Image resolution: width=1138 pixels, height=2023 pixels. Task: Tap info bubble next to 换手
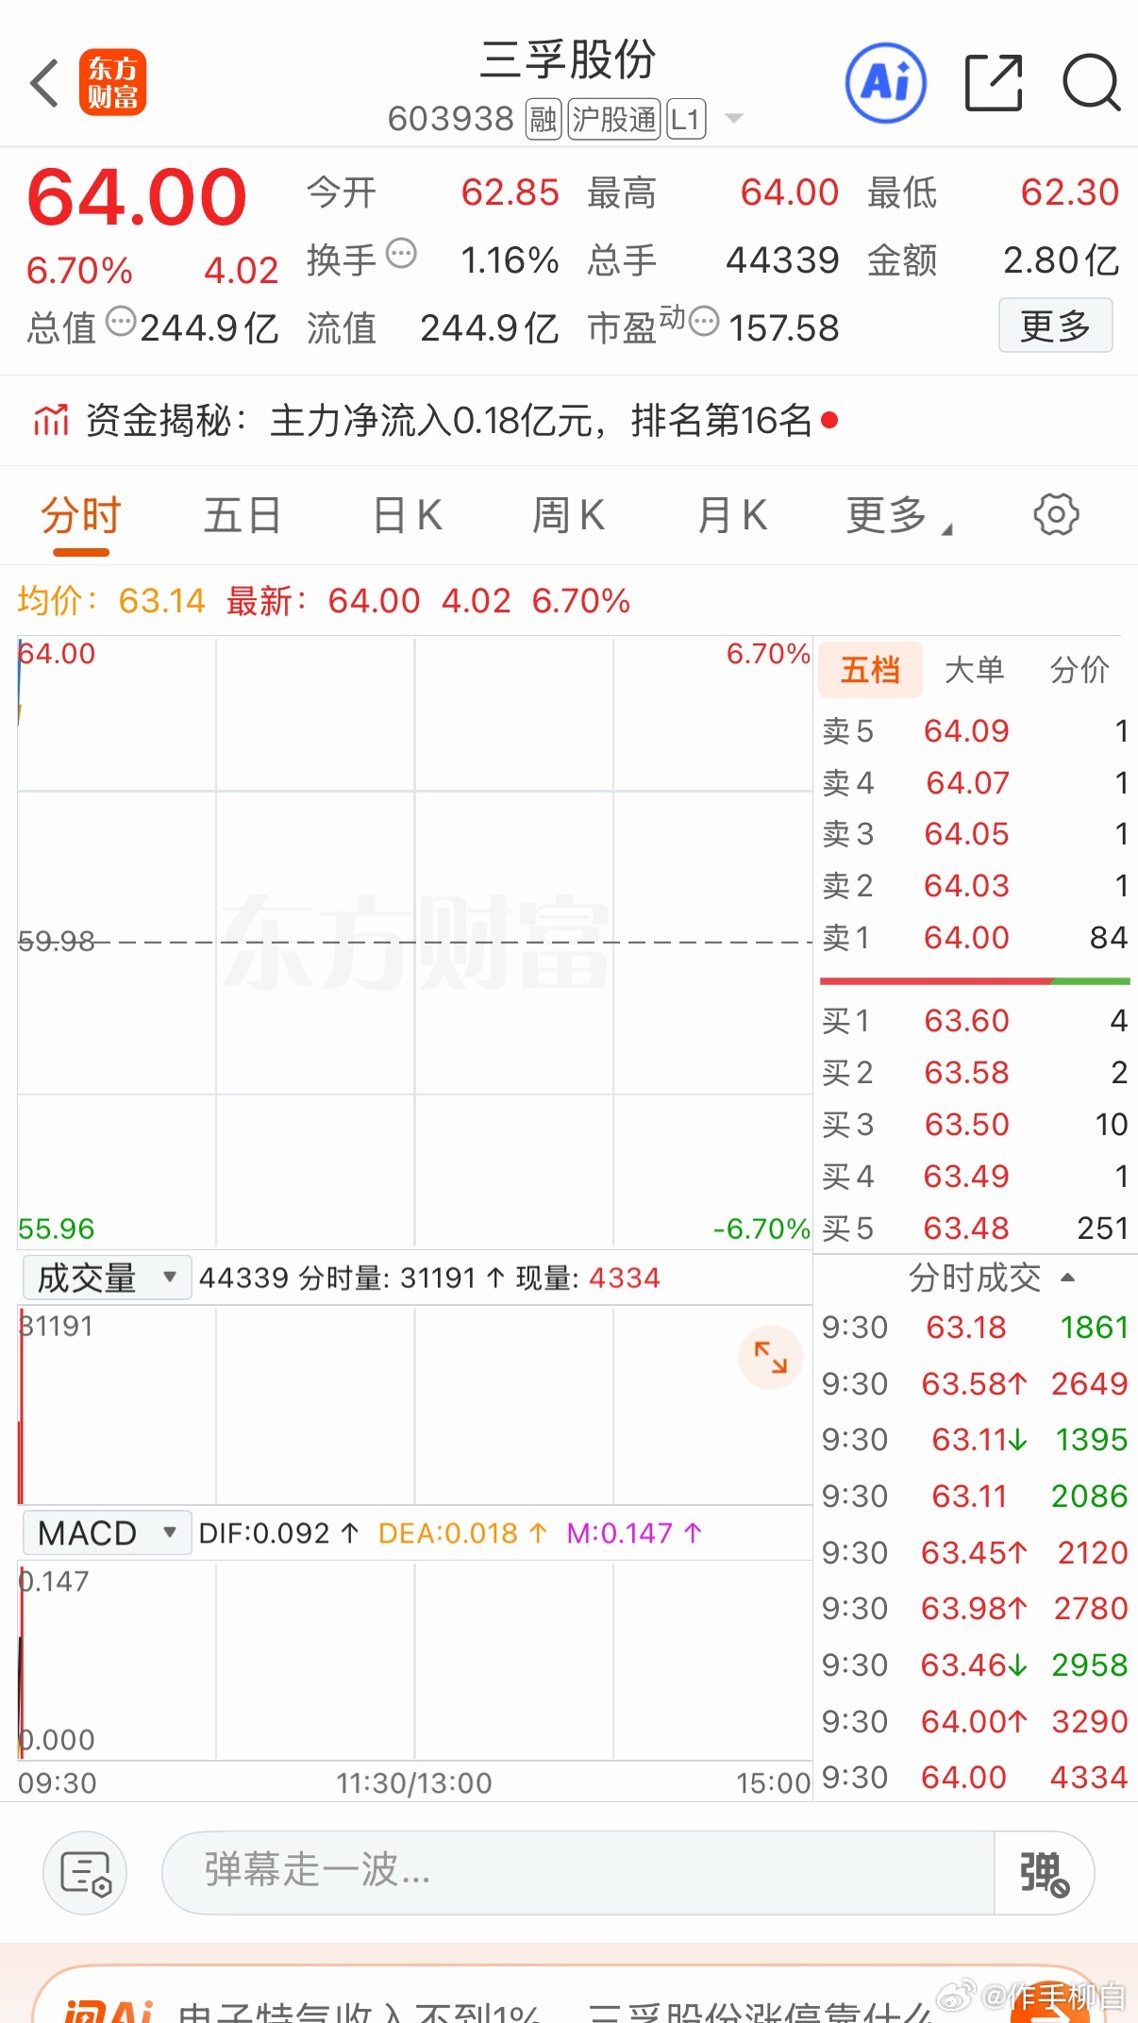pyautogui.click(x=402, y=253)
